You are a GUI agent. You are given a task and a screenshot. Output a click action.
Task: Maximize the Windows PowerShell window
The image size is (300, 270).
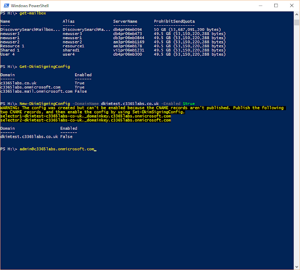276,6
